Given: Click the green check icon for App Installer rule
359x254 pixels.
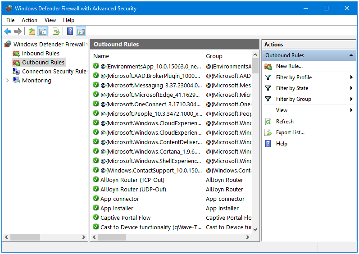Looking at the screenshot, I should (x=96, y=208).
